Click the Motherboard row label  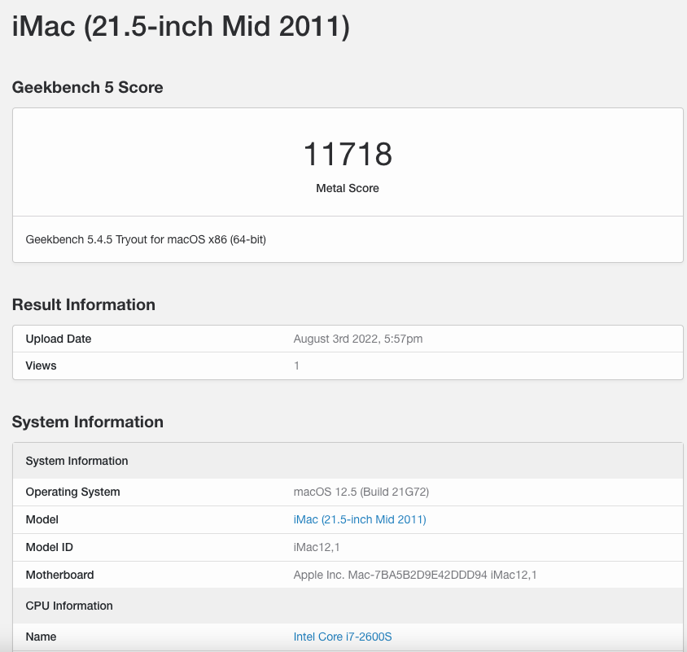coord(59,575)
